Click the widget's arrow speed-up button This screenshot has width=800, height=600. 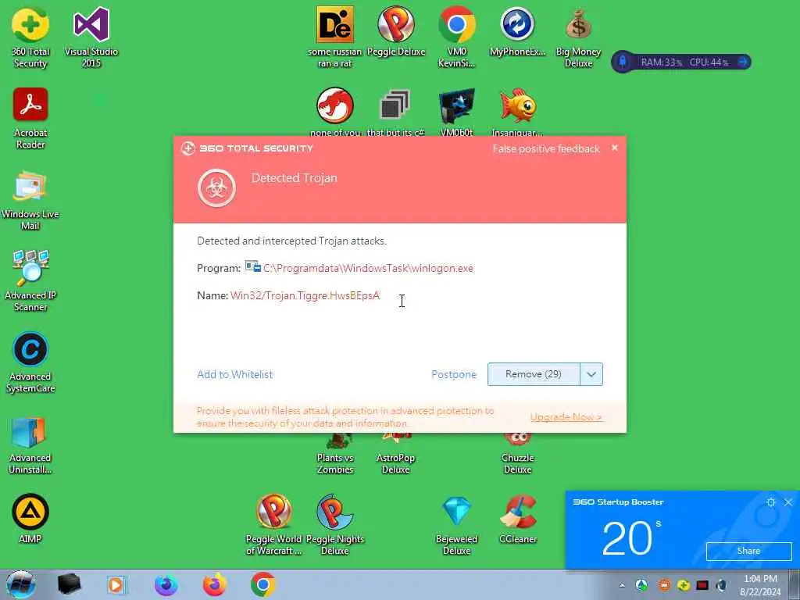click(743, 62)
